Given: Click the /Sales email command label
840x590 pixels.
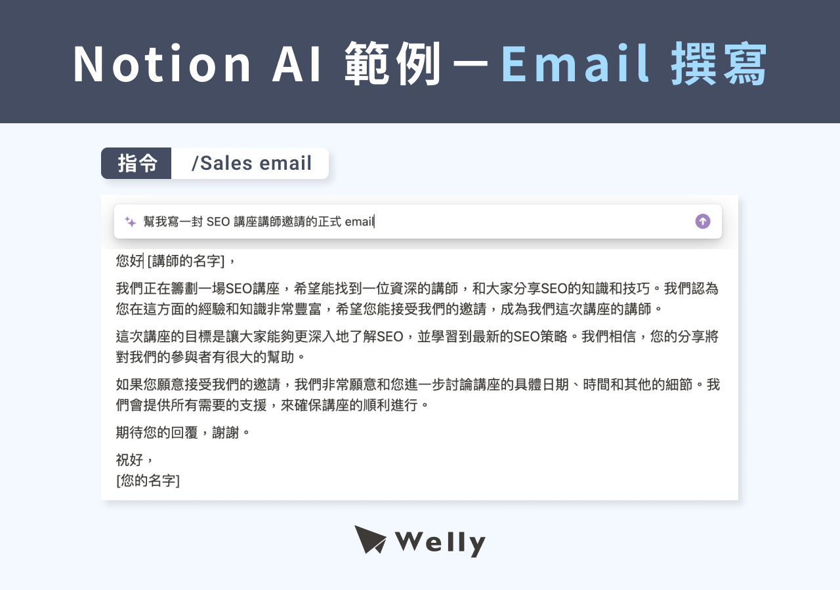Looking at the screenshot, I should [x=250, y=163].
